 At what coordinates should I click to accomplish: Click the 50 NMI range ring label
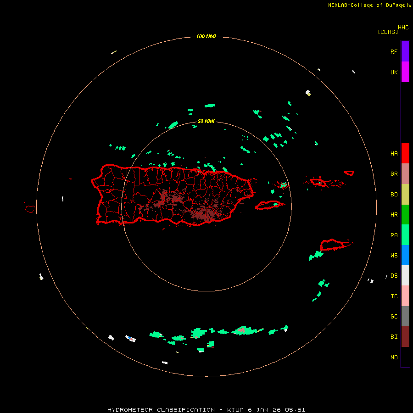point(206,121)
